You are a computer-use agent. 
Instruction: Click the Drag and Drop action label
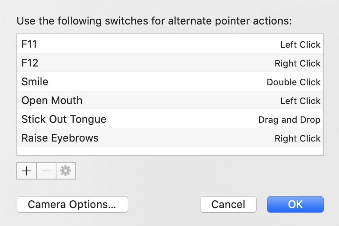pyautogui.click(x=289, y=120)
